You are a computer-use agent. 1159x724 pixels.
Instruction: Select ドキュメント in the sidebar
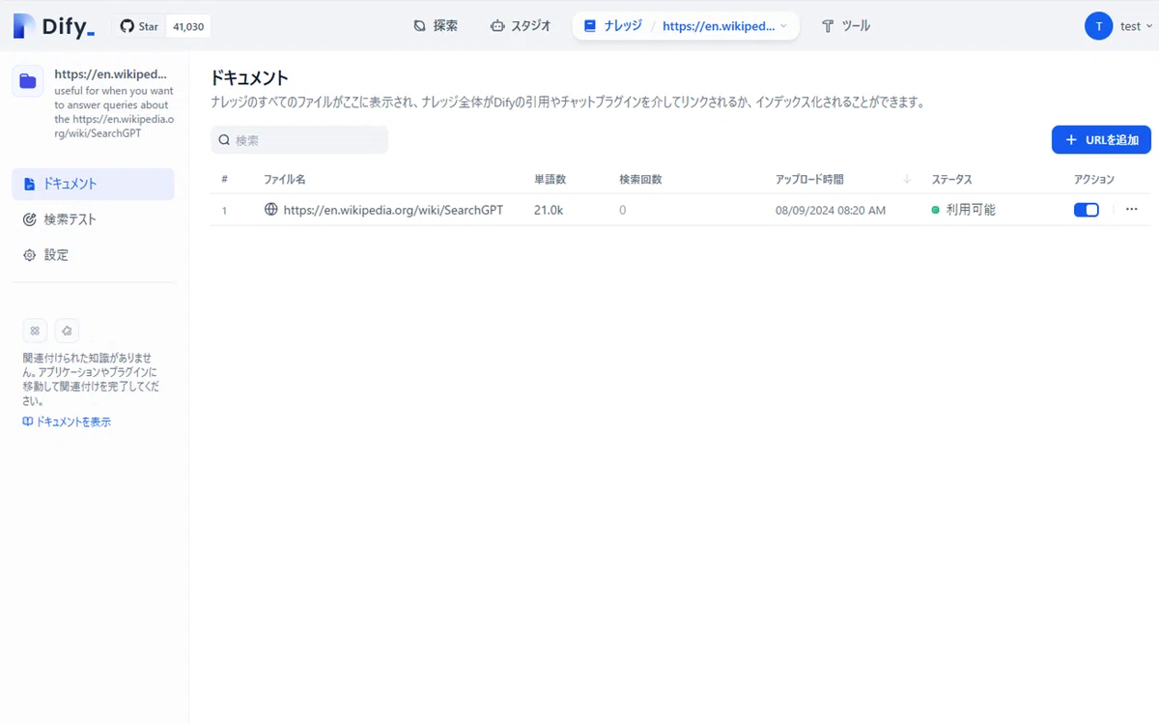click(x=93, y=184)
